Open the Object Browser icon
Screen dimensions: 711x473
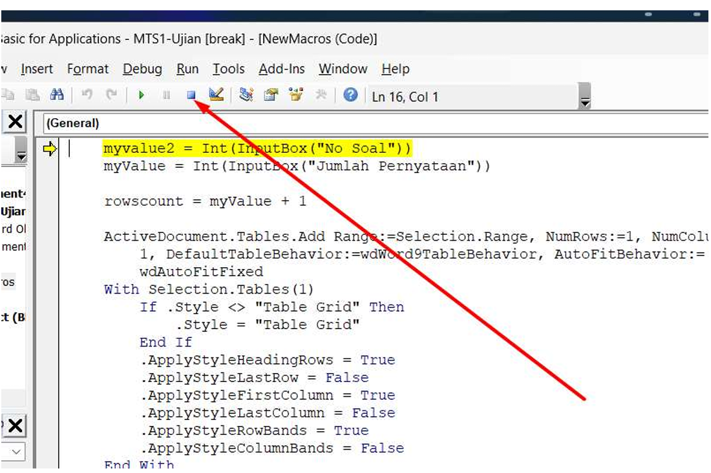[x=296, y=96]
